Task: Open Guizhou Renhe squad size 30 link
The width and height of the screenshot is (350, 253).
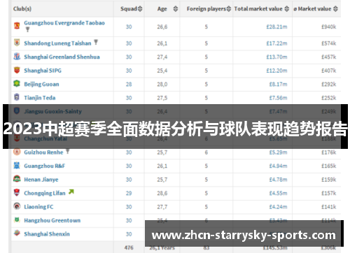Action: click(129, 152)
